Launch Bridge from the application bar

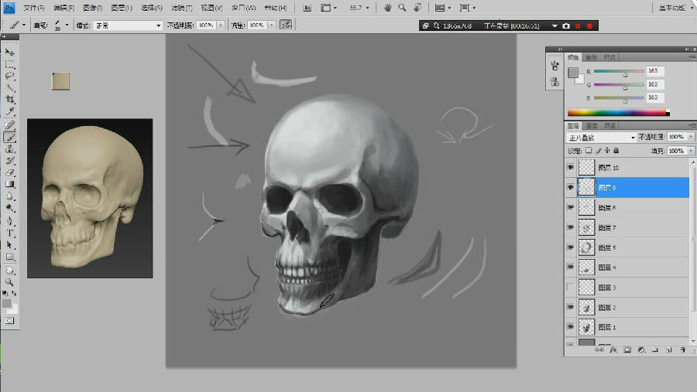[307, 8]
